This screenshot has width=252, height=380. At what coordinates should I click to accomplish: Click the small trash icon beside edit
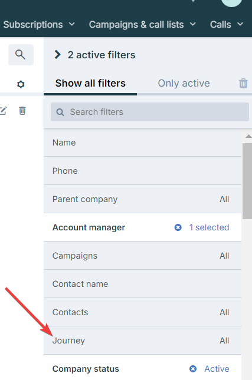[22, 111]
